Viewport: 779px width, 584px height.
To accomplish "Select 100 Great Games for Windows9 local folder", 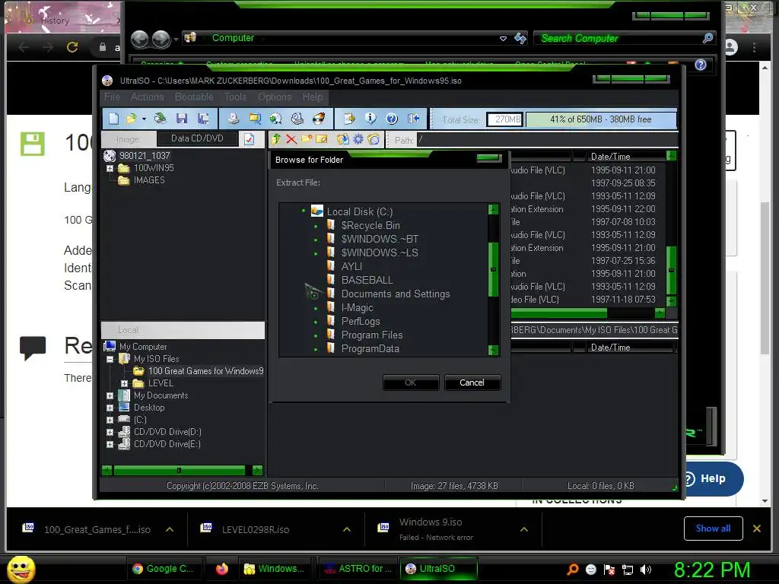I will [x=205, y=371].
